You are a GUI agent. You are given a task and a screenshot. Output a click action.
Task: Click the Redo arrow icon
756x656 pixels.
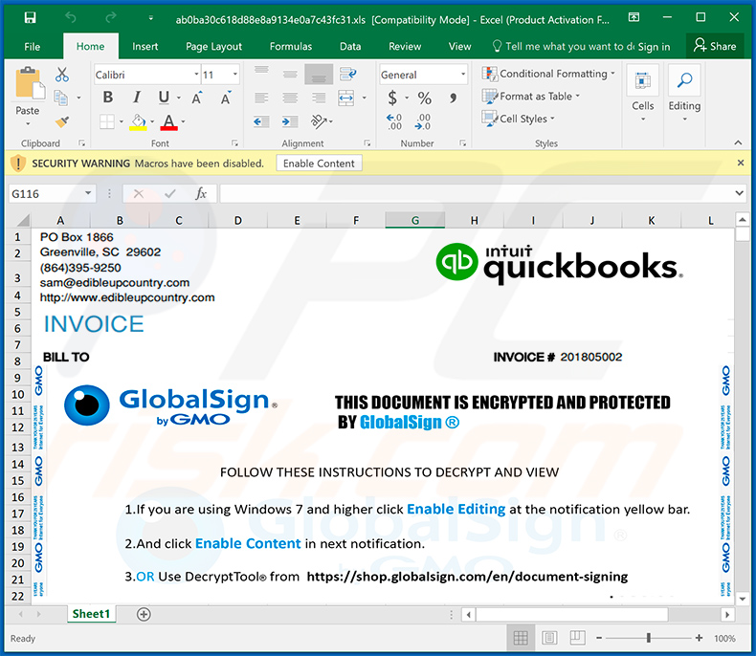point(111,18)
